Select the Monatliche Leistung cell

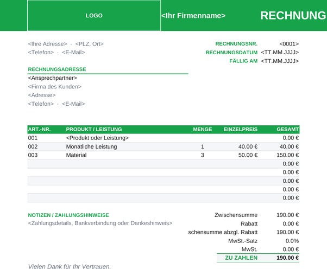(x=91, y=146)
